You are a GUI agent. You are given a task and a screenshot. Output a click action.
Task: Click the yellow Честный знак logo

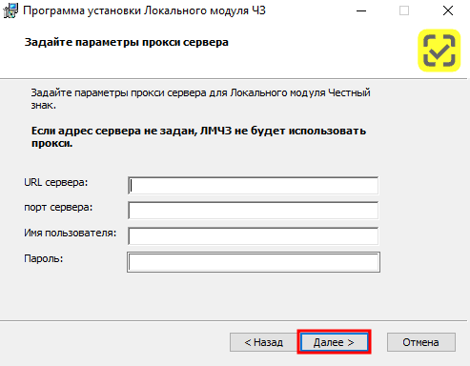(439, 51)
